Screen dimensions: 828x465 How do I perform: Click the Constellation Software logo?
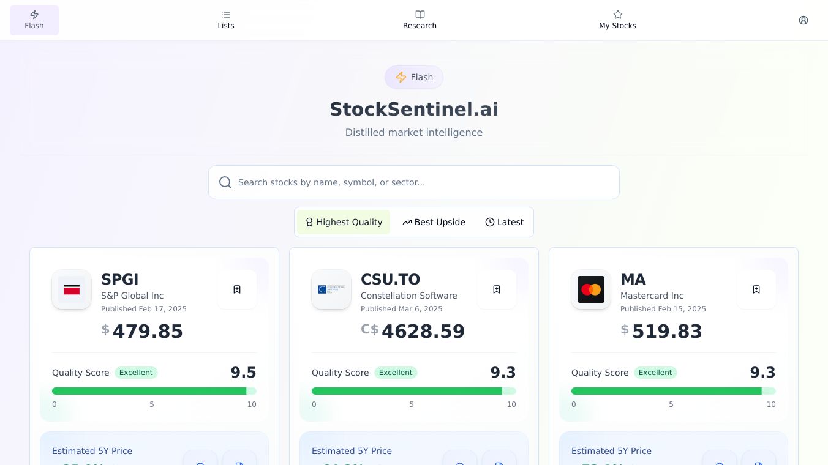click(x=331, y=289)
